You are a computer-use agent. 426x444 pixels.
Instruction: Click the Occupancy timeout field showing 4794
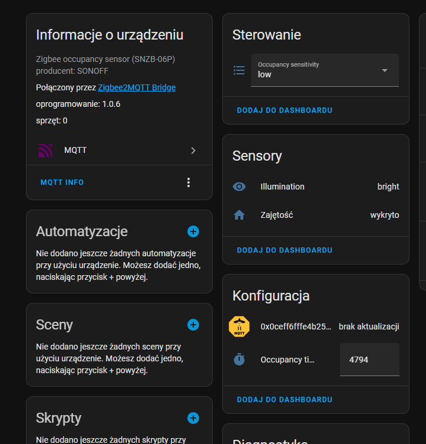(x=369, y=359)
